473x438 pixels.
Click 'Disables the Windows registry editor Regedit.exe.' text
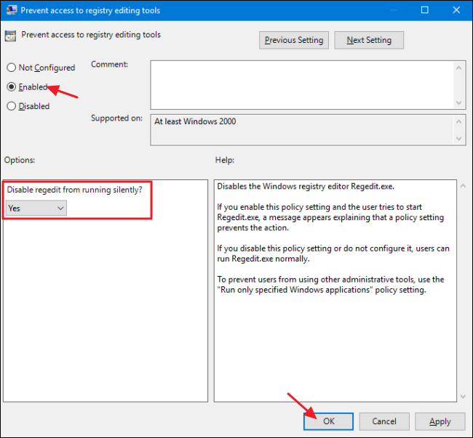pyautogui.click(x=306, y=187)
